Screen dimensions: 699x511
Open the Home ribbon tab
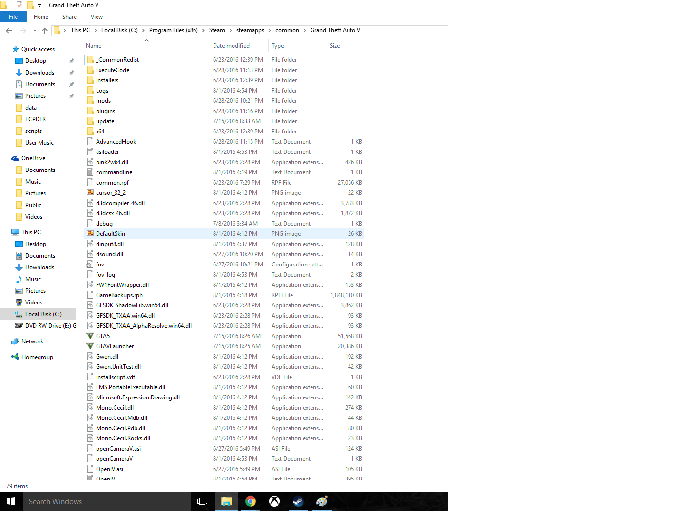click(41, 17)
